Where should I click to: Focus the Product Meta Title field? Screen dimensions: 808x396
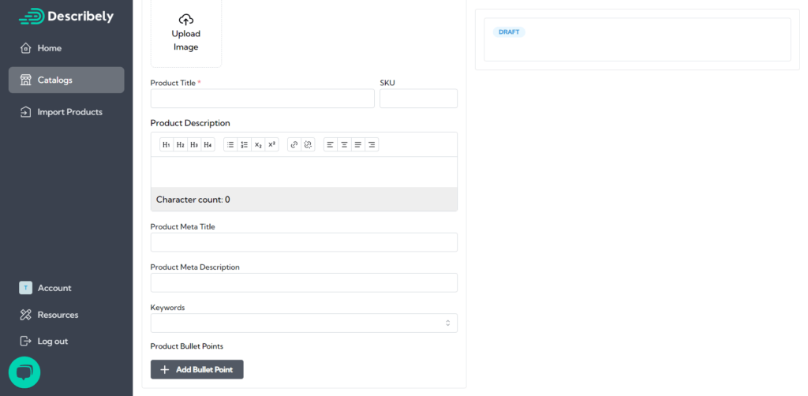click(x=304, y=242)
